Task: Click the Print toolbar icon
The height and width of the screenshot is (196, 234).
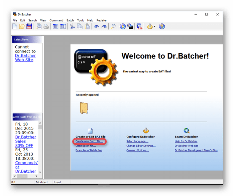Action: pos(46,26)
